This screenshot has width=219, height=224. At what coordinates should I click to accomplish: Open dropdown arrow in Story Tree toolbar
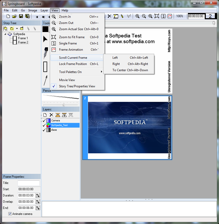pyautogui.click(x=17, y=29)
